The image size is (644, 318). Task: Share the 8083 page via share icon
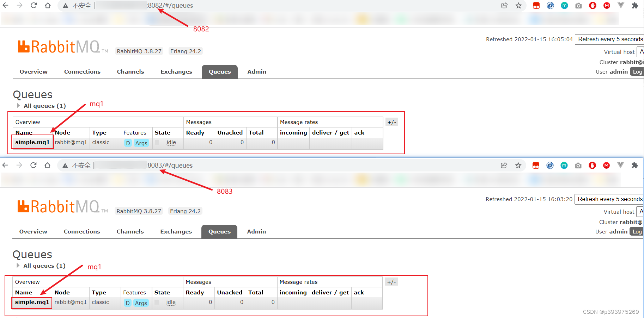click(504, 166)
